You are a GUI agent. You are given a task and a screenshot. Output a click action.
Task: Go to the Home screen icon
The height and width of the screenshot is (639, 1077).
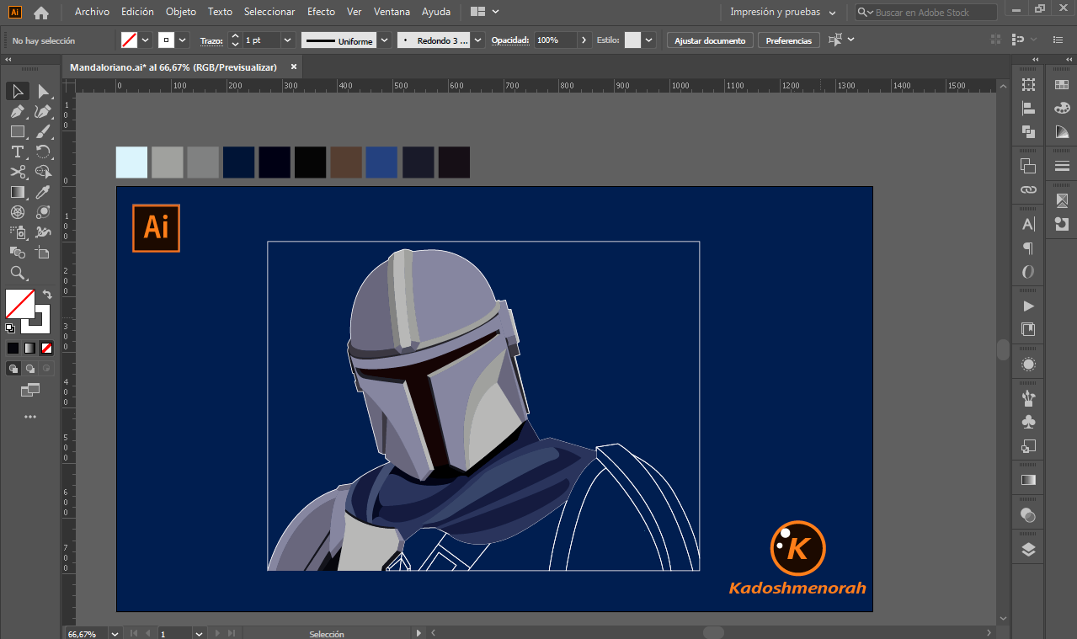41,13
